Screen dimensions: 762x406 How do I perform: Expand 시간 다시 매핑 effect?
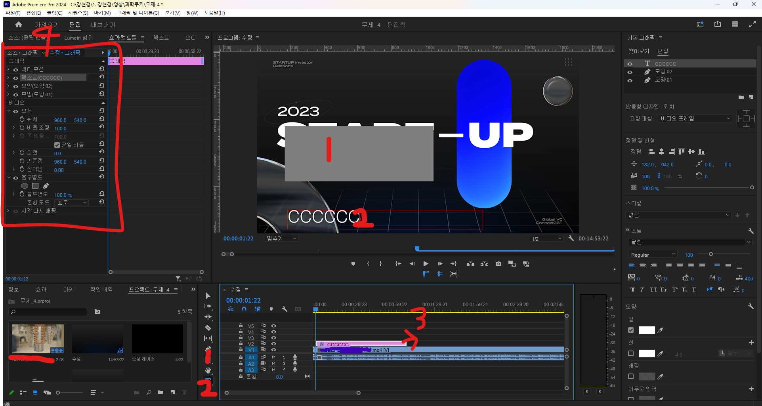(8, 211)
